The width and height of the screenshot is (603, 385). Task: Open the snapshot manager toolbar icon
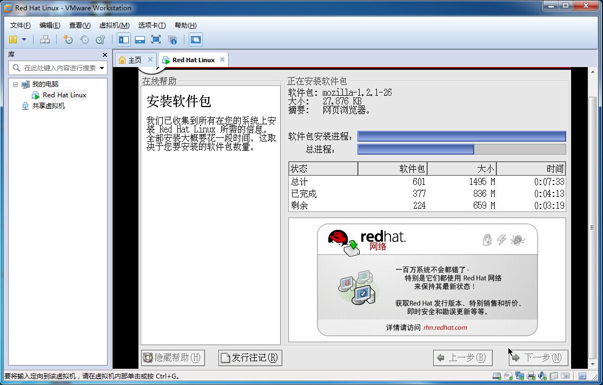pyautogui.click(x=100, y=39)
